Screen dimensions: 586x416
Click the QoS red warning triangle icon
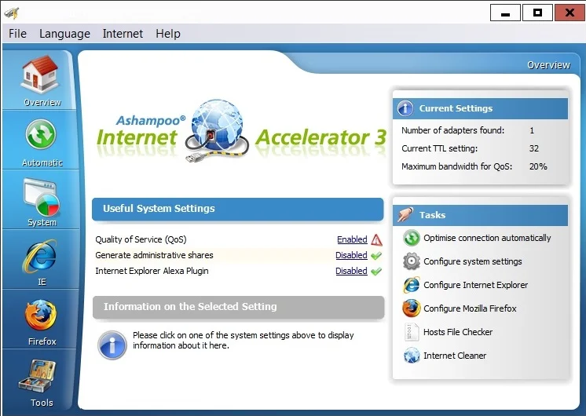[377, 239]
